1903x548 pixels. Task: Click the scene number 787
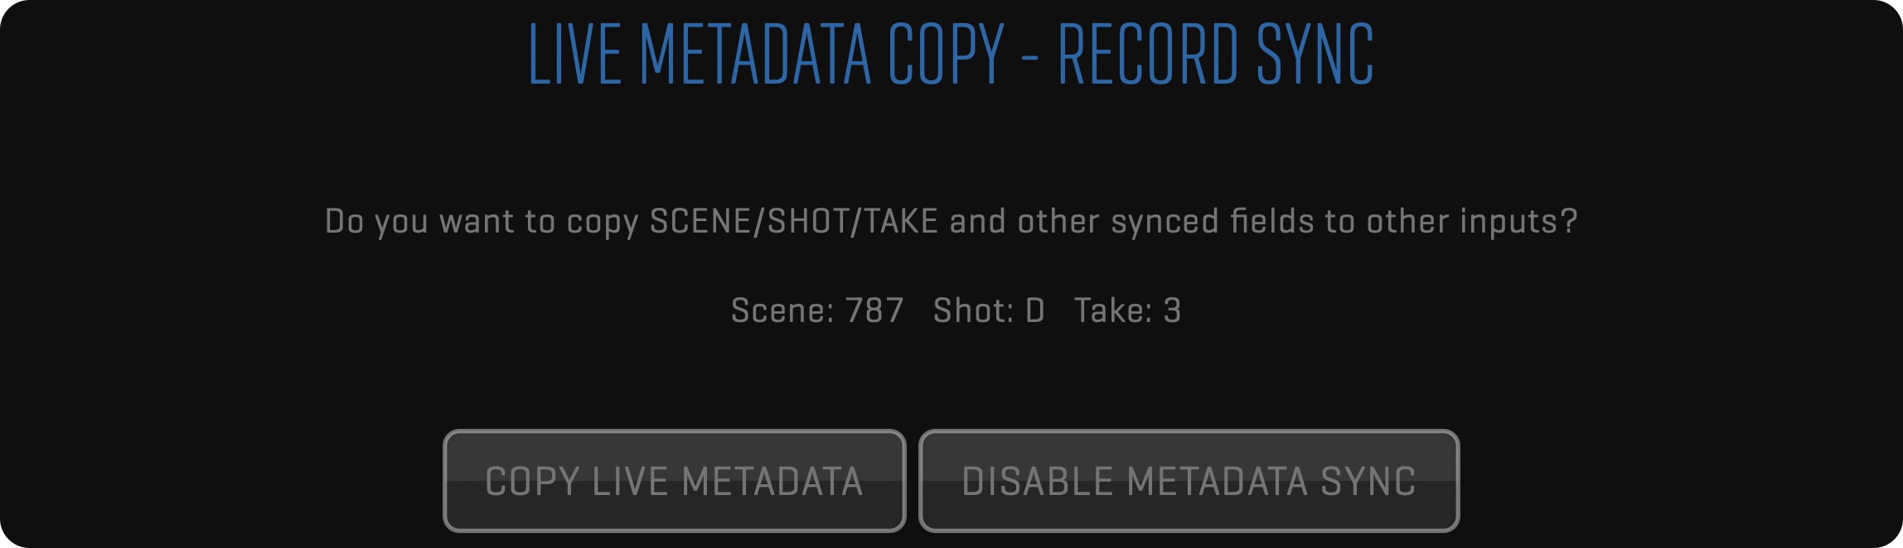[x=874, y=311]
